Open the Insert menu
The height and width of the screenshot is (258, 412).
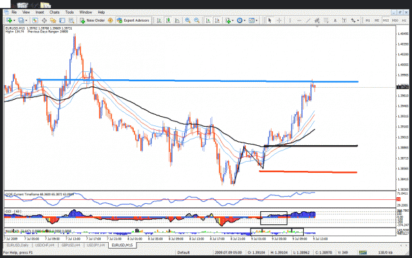click(x=40, y=12)
